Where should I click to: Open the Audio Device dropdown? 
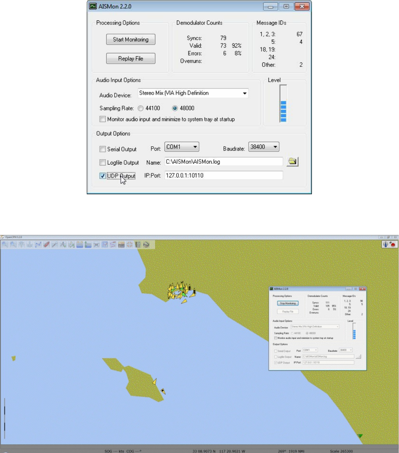193,93
